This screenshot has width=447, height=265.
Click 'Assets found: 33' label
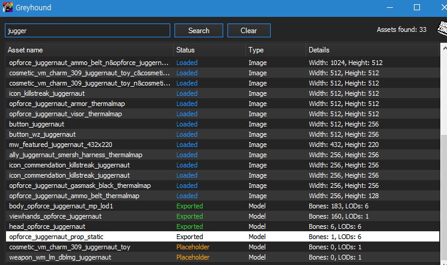click(x=401, y=30)
